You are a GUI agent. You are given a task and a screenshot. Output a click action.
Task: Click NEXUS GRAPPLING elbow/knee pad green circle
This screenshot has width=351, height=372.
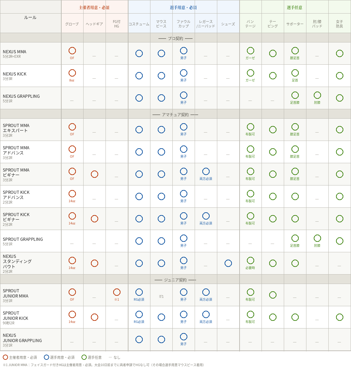point(317,95)
